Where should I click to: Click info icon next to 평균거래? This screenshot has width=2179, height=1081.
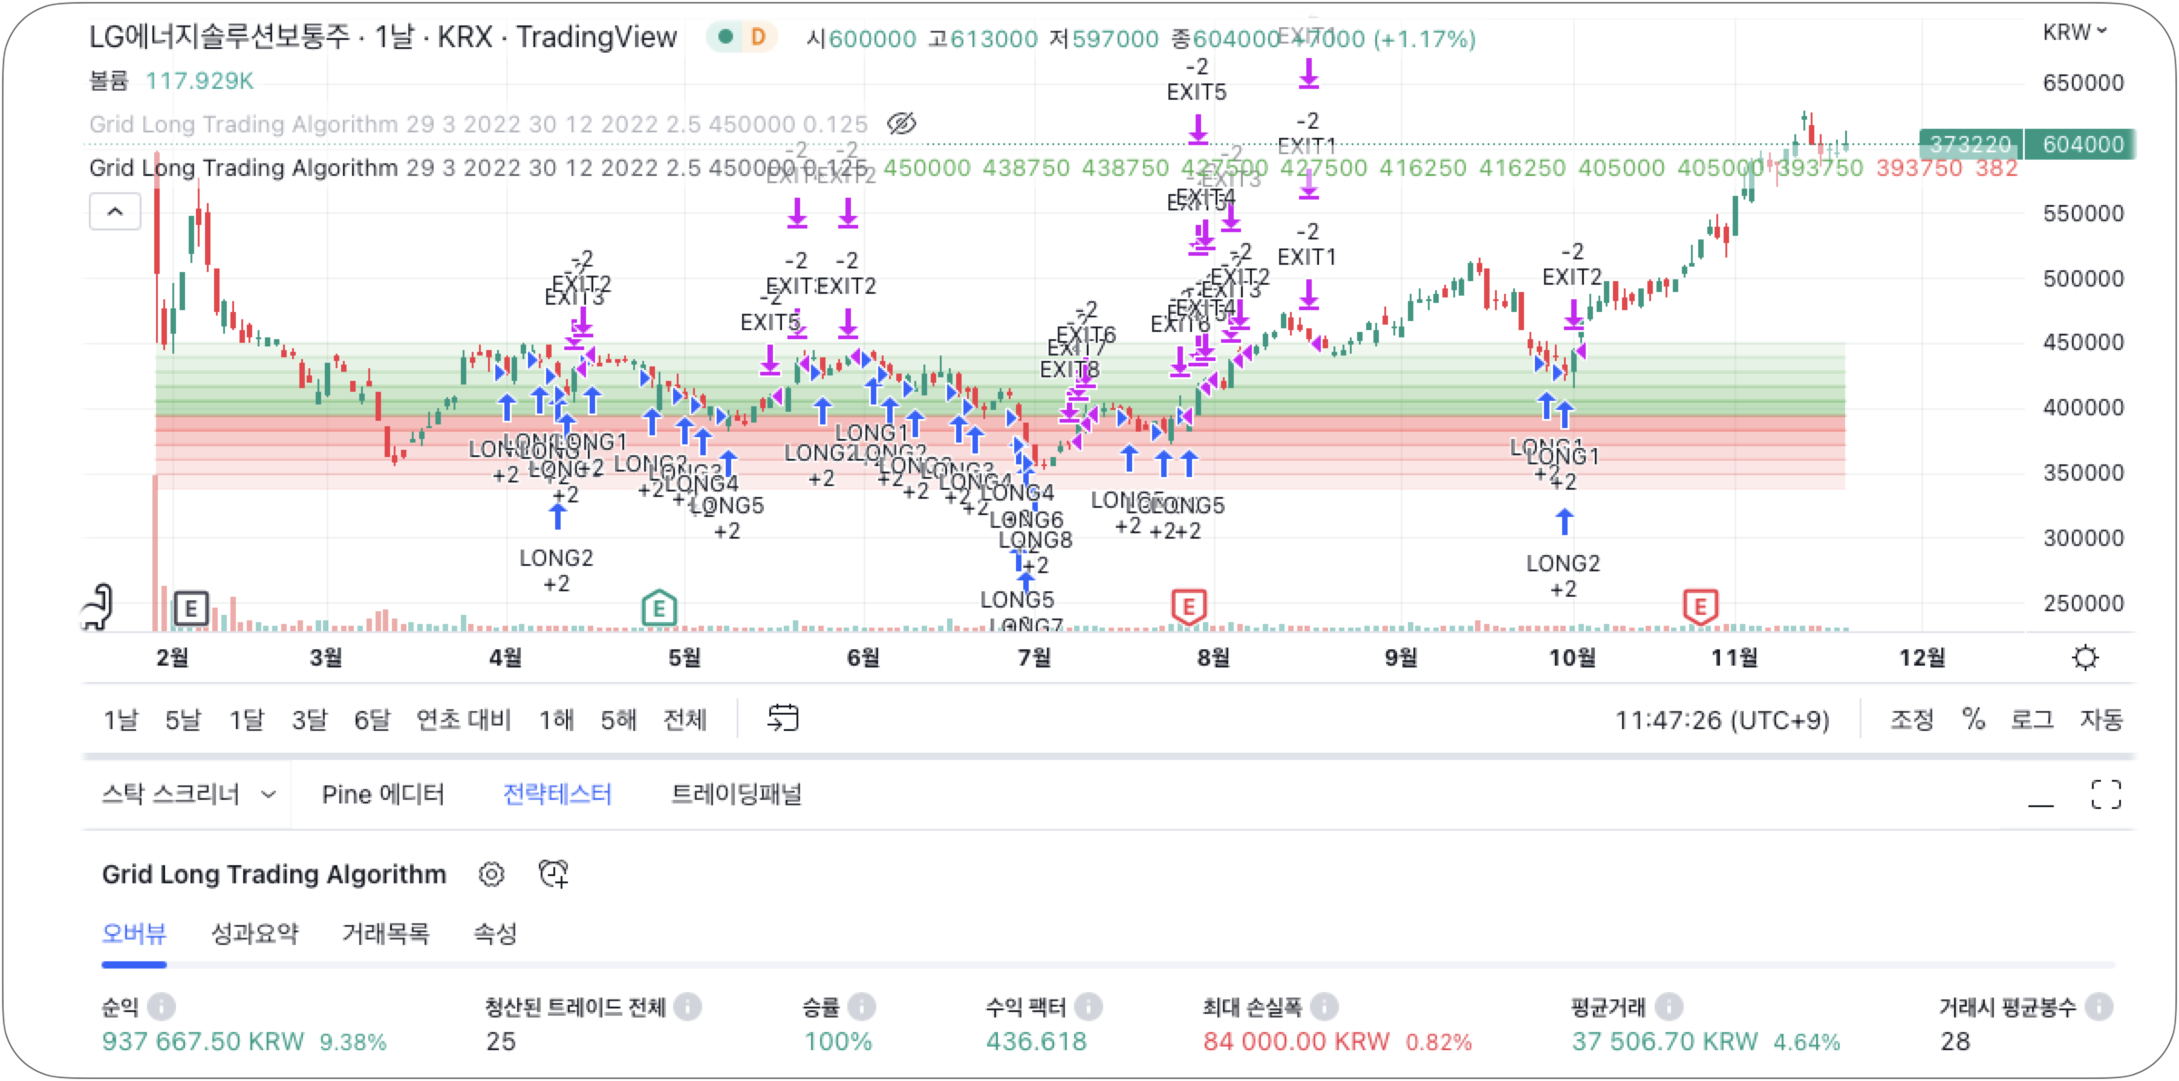tap(1668, 1007)
